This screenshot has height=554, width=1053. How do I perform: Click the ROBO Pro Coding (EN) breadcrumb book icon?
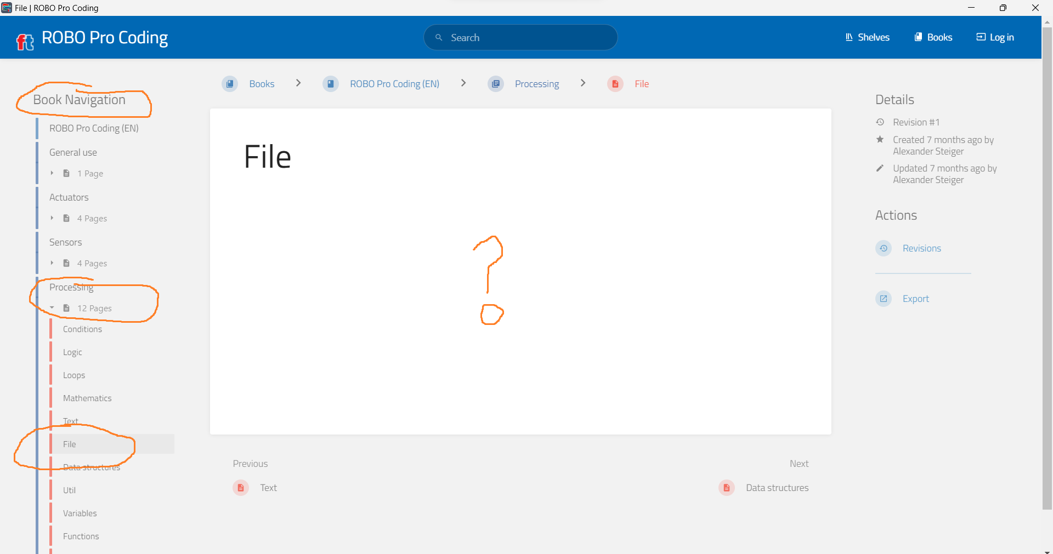(331, 84)
